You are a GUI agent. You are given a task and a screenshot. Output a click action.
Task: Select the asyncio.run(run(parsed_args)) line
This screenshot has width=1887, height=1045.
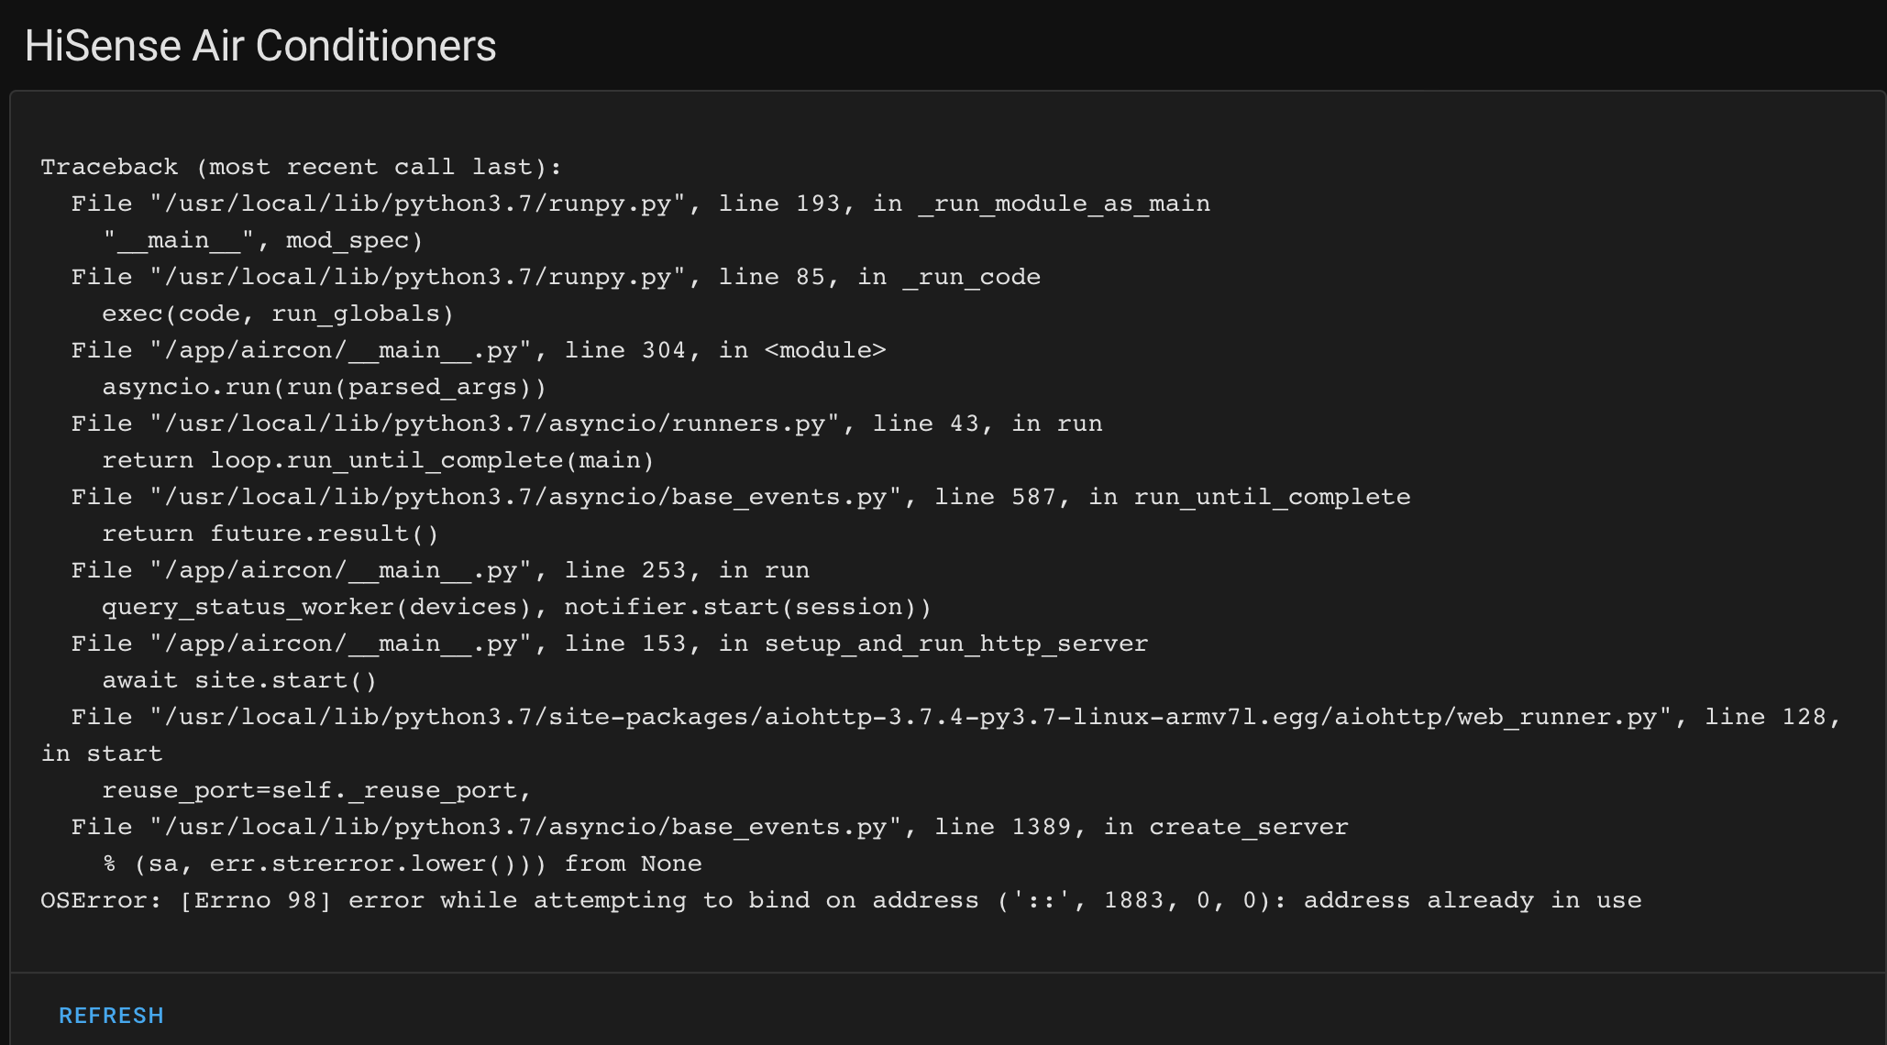tap(323, 386)
